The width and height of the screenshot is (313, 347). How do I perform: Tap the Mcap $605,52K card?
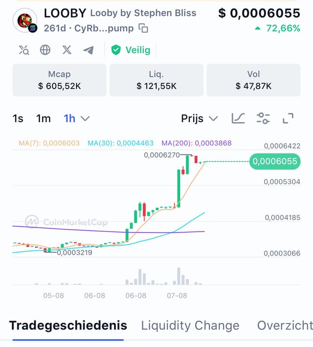pos(59,80)
